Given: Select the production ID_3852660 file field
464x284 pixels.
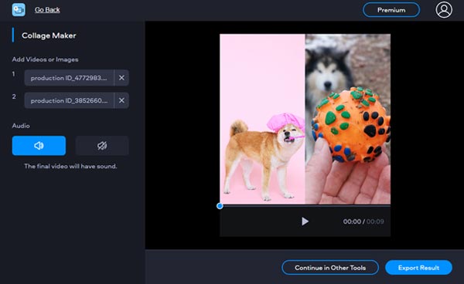Looking at the screenshot, I should [x=70, y=100].
